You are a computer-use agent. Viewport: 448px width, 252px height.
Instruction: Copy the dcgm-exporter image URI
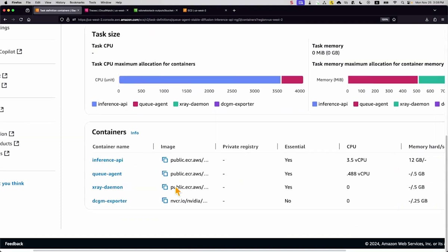click(x=165, y=201)
